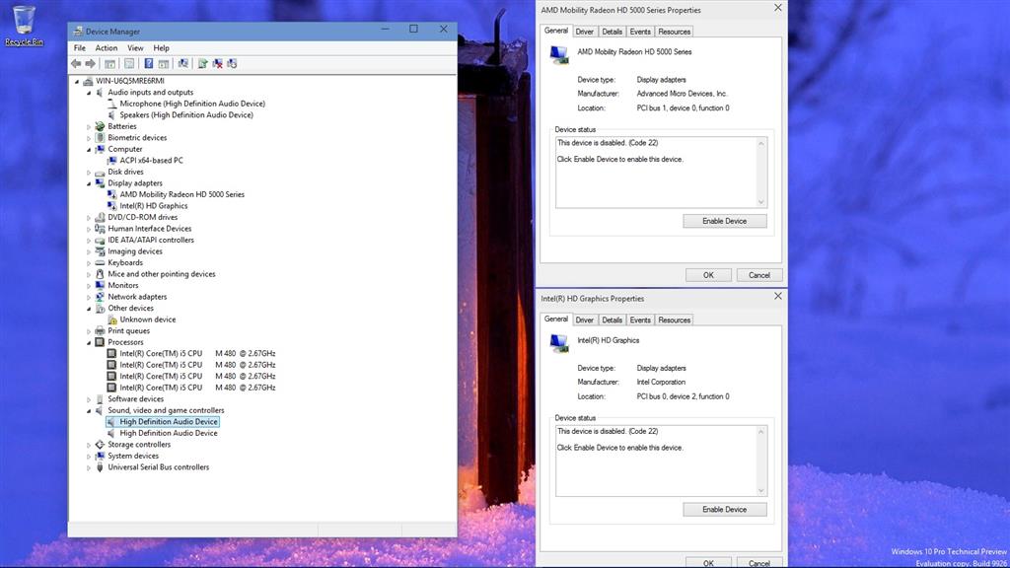Switch to Details tab in AMD Radeon Properties
Image resolution: width=1010 pixels, height=568 pixels.
612,32
